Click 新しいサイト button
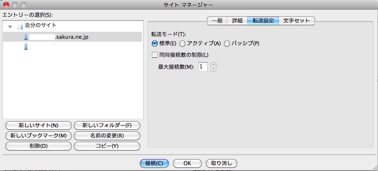378x171 pixels. pyautogui.click(x=38, y=125)
